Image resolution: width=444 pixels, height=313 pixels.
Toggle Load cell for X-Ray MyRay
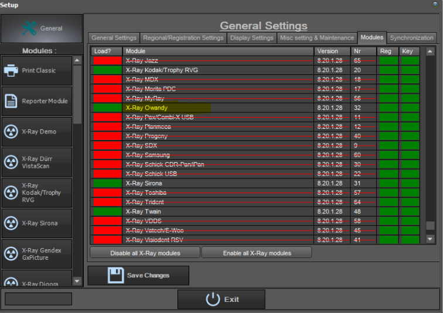click(108, 98)
